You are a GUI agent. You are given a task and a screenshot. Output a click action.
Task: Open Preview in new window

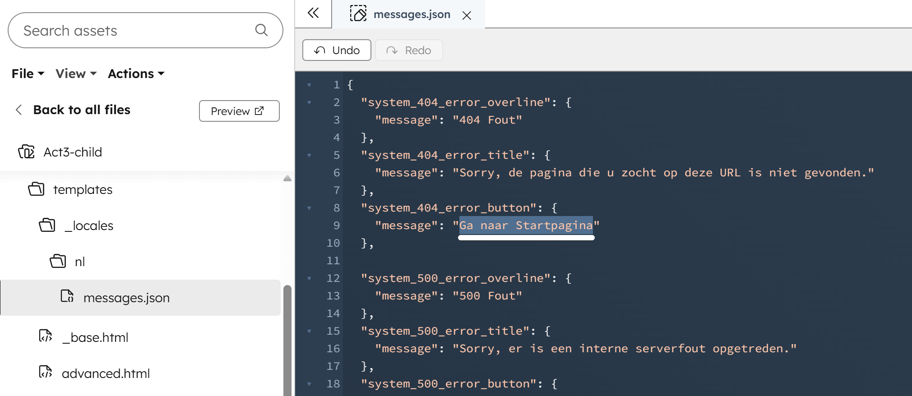click(239, 111)
